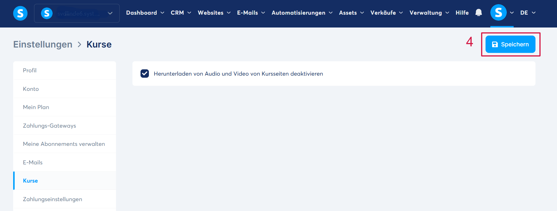Screen dimensions: 557x211
Task: Open the Konto settings section
Action: pos(65,89)
